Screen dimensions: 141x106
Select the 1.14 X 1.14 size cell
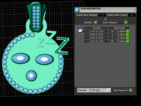pyautogui.click(x=96, y=31)
